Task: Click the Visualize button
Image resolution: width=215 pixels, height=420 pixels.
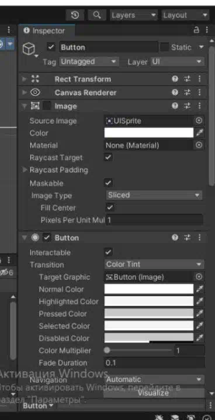Action: pyautogui.click(x=154, y=393)
